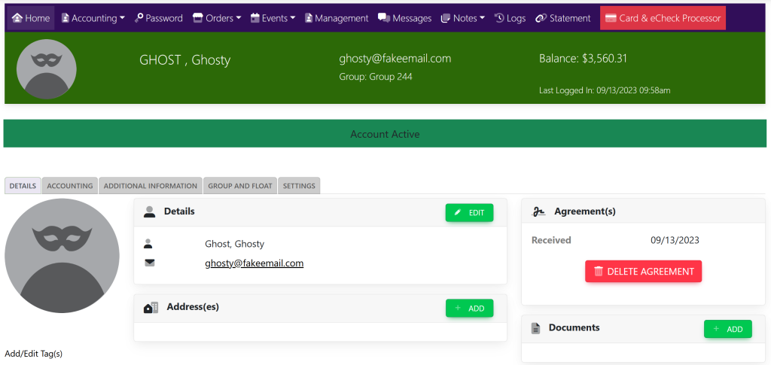Switch to the Accounting tab
The height and width of the screenshot is (365, 771).
pos(70,186)
